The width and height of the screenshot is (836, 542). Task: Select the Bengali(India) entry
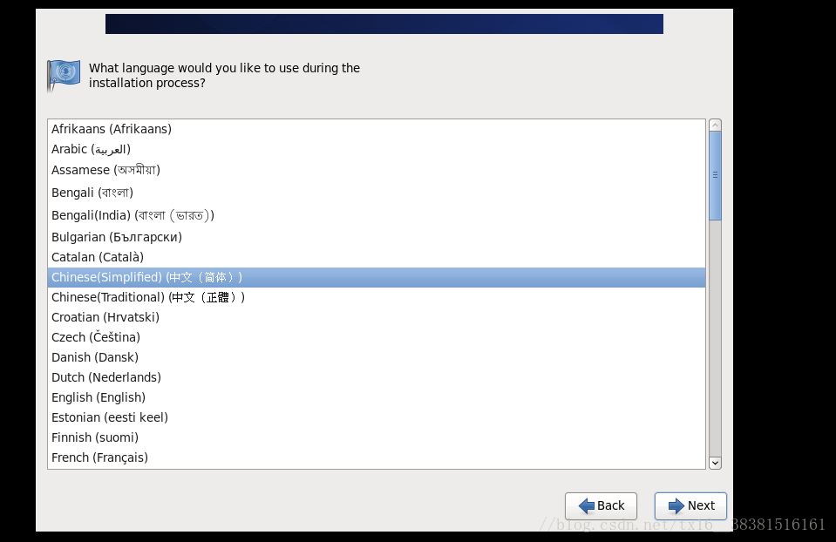(377, 215)
